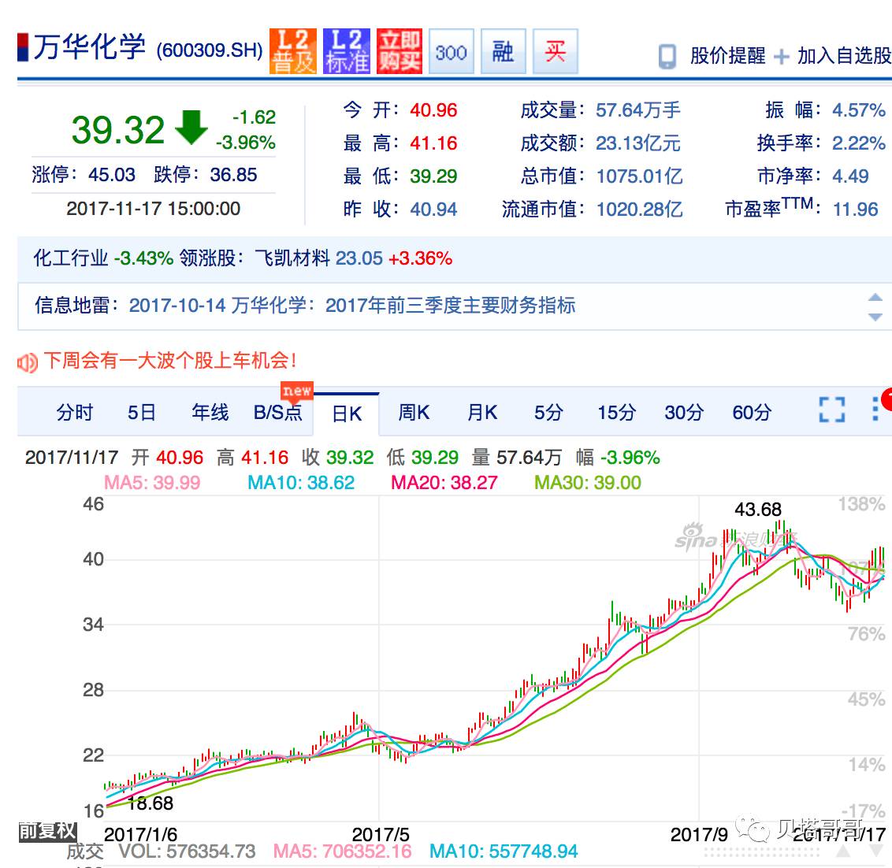The width and height of the screenshot is (892, 868).
Task: Click the phone icon for 股价提醒
Action: pos(667,56)
